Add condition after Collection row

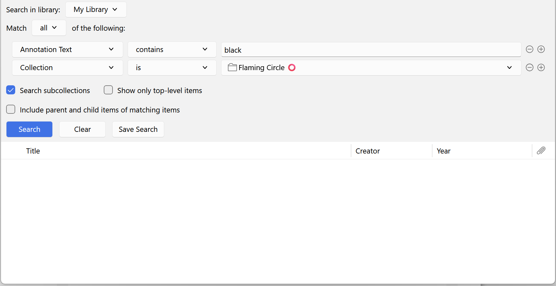[x=541, y=67]
